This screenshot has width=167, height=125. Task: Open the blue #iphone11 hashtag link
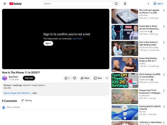tap(26, 93)
